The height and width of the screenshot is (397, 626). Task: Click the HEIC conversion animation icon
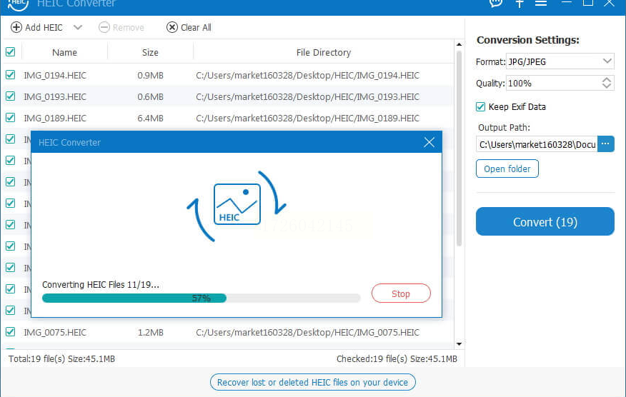click(x=237, y=206)
